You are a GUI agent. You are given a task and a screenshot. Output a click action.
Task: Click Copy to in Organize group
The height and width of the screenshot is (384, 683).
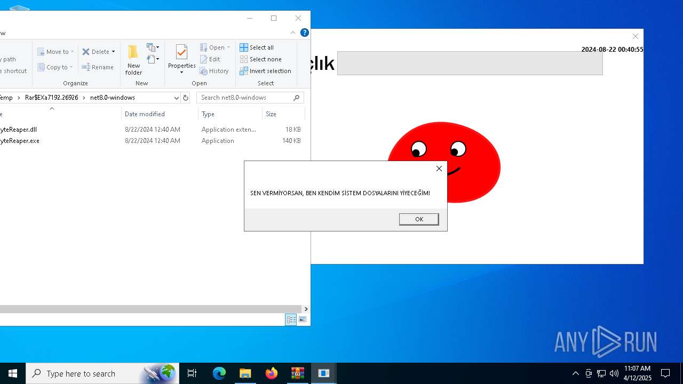[x=55, y=67]
